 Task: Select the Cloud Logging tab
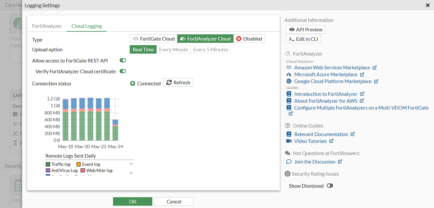coord(87,26)
